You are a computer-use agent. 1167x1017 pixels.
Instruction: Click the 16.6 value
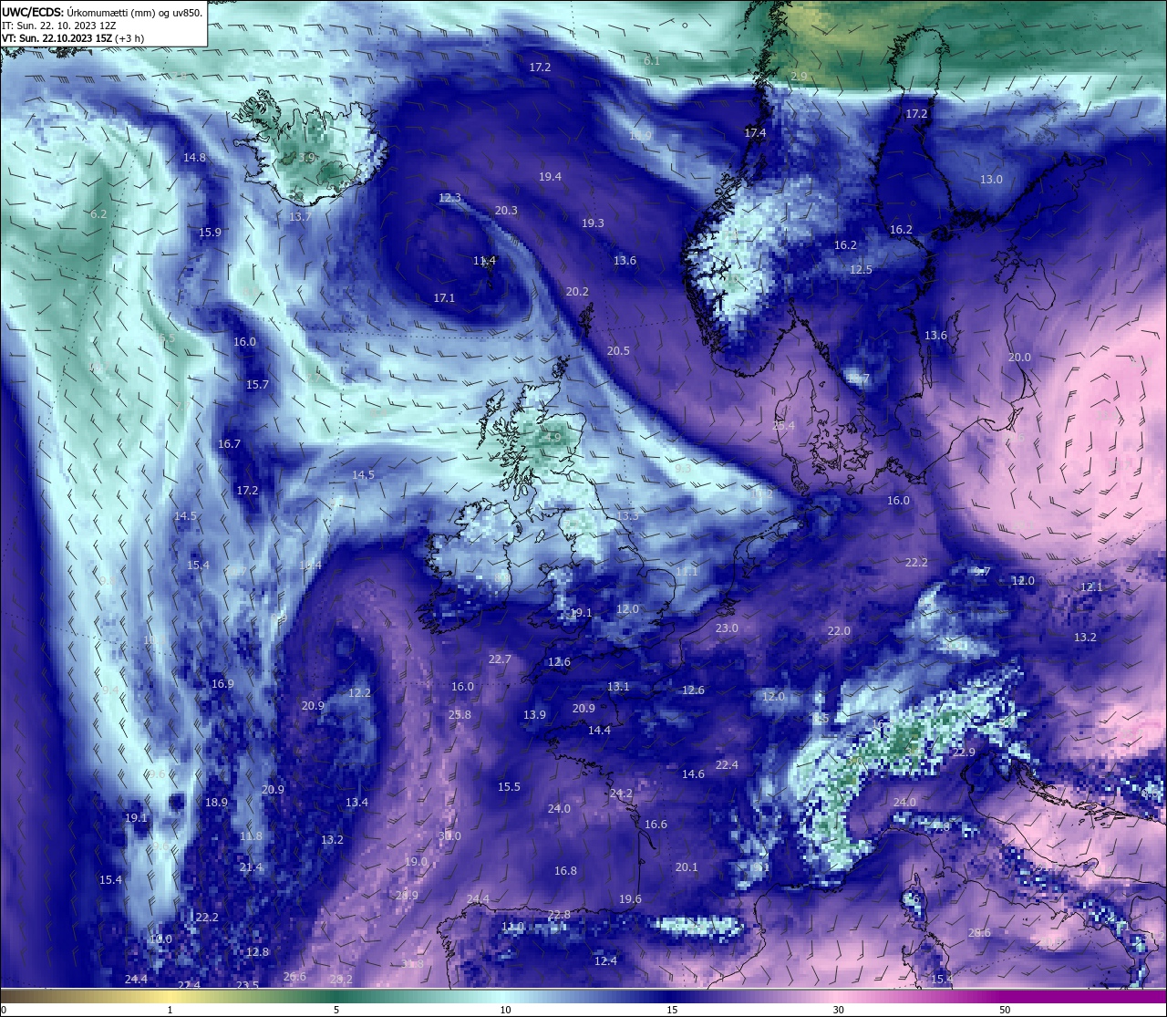(x=656, y=825)
